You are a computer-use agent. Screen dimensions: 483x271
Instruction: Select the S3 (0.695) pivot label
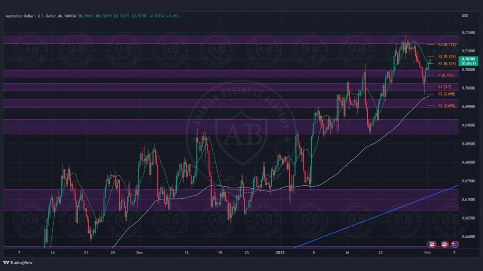447,106
